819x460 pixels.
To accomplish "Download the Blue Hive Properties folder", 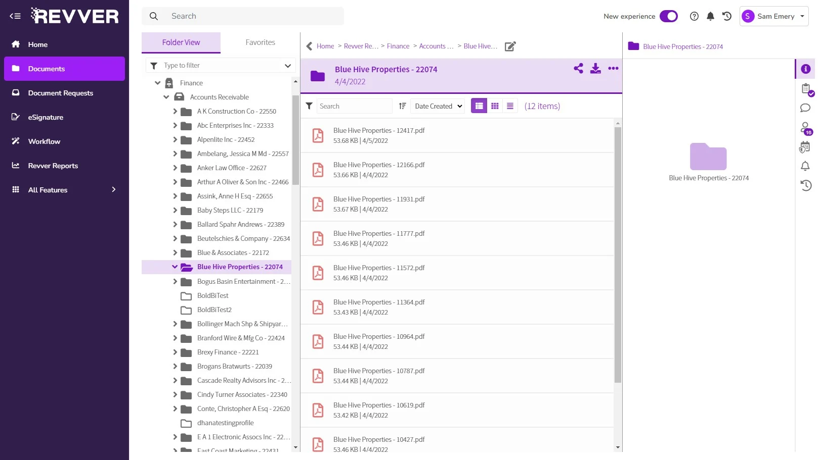I will pyautogui.click(x=595, y=68).
